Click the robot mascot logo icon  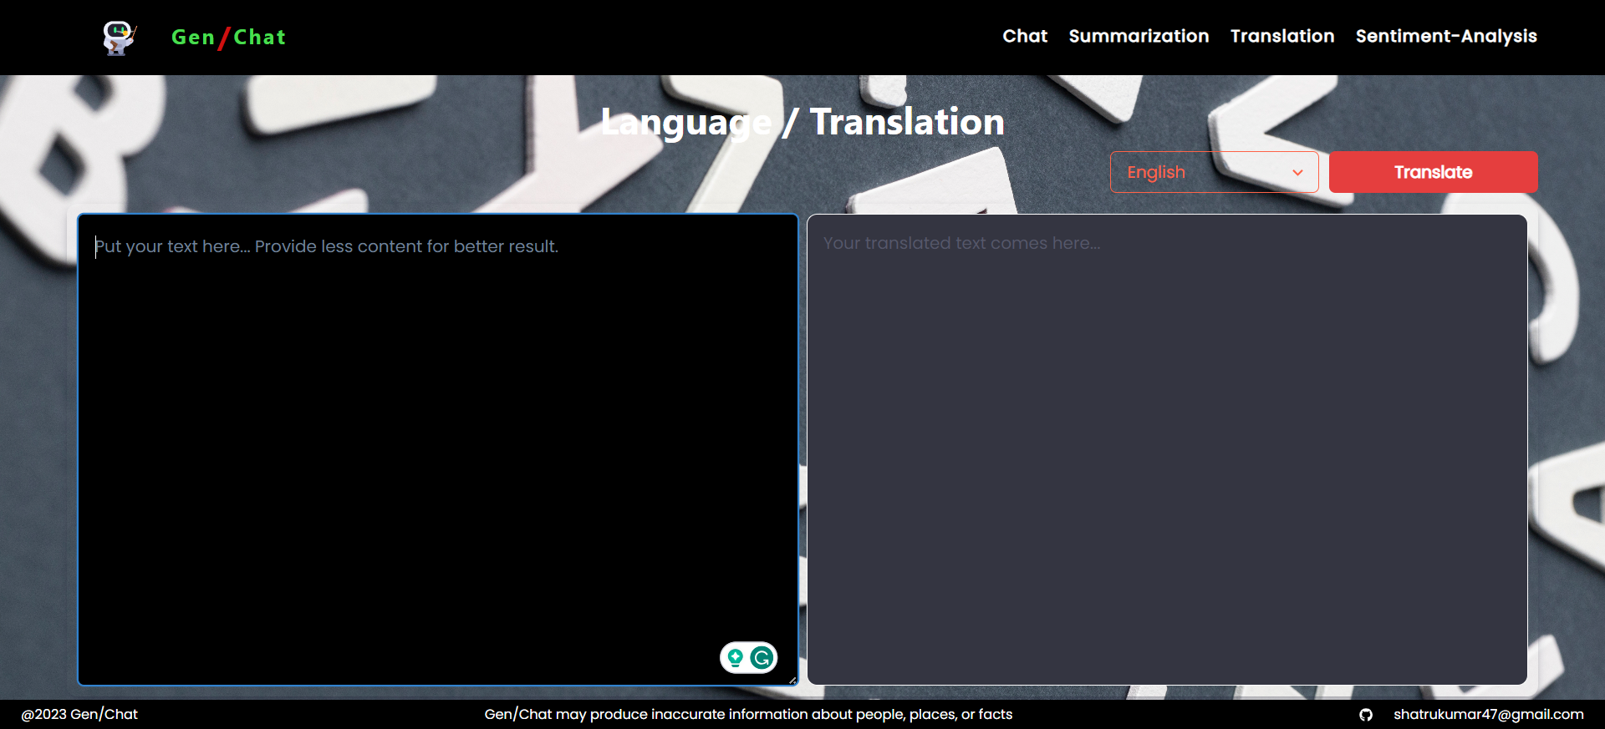[119, 38]
